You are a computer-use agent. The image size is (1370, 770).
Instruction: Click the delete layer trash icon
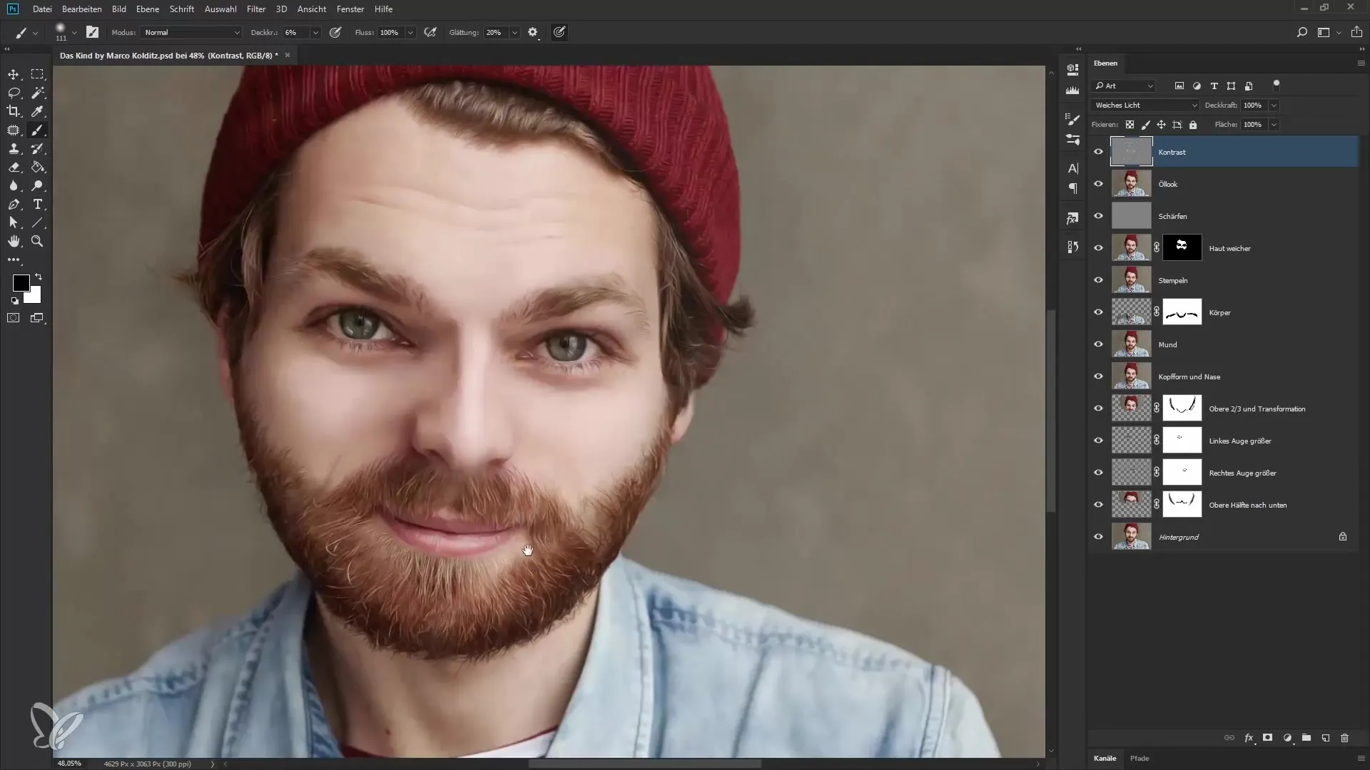pyautogui.click(x=1344, y=738)
